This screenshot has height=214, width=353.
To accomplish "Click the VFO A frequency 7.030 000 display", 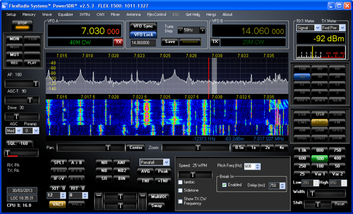I will click(84, 31).
